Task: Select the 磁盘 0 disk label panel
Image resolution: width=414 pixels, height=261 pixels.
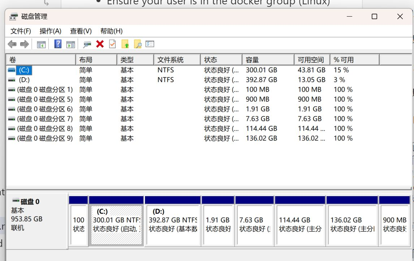Action: coord(37,221)
